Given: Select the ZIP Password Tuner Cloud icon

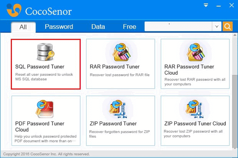Looking at the screenshot, I should [x=194, y=109].
